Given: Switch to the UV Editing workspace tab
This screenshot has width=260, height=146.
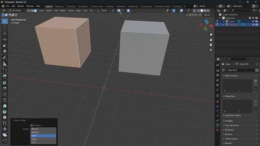Looking at the screenshot, I should 83,6.
